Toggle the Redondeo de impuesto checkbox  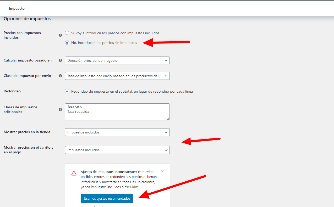coord(67,91)
